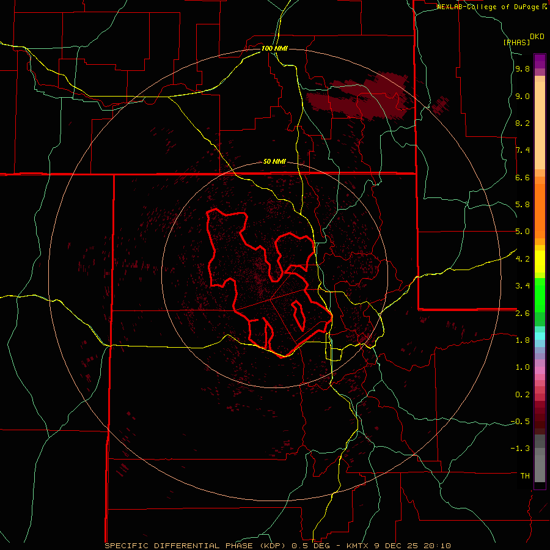This screenshot has width=550, height=550.
Task: Click the -0.5 value on the color scale
Action: 520,422
